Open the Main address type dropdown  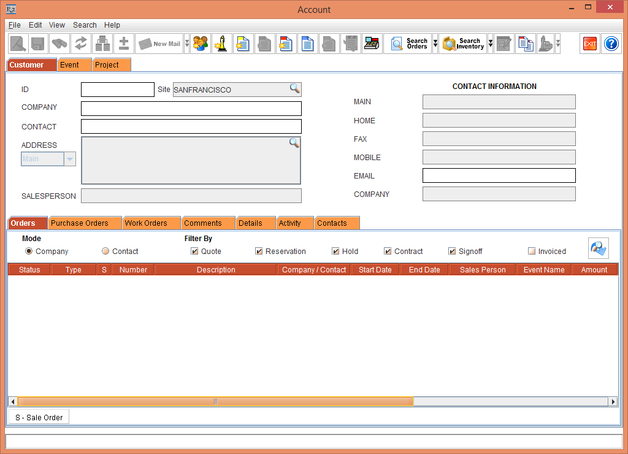point(70,158)
